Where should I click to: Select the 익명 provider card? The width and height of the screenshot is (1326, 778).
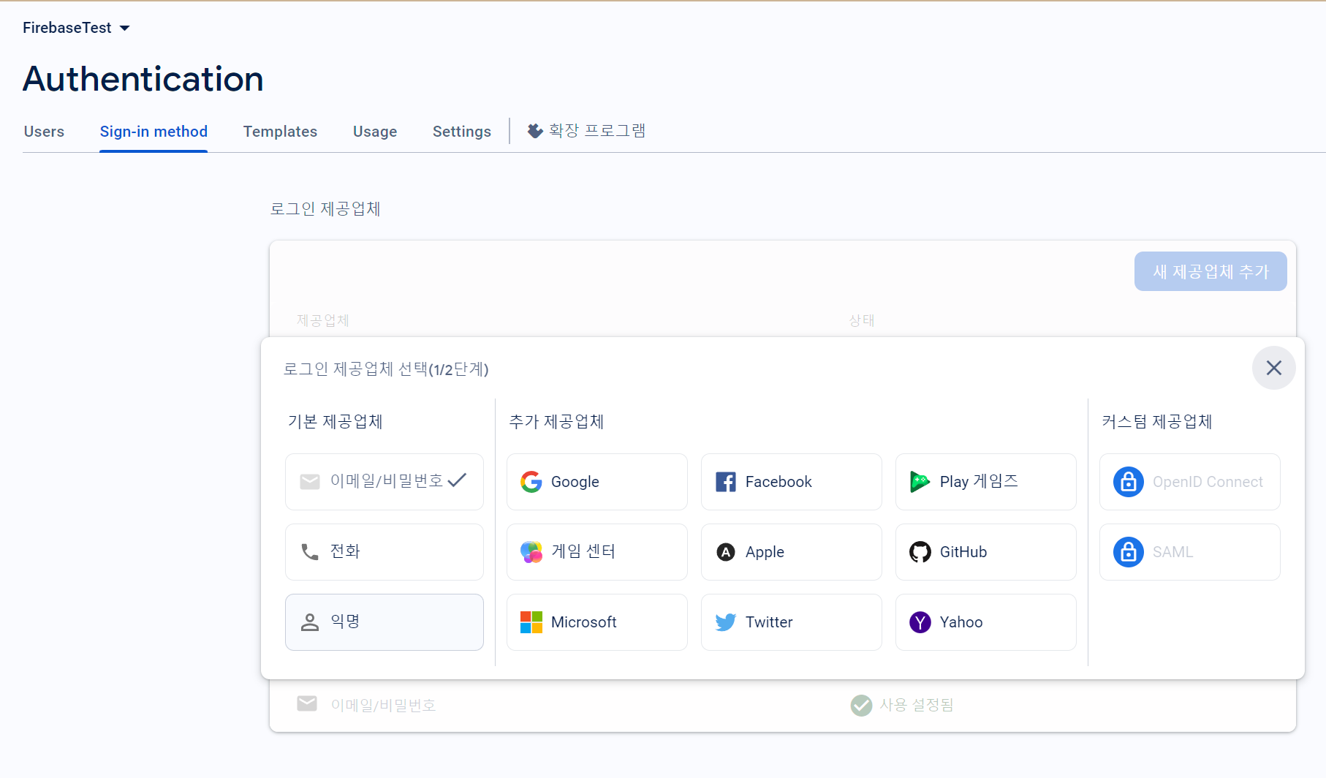(x=384, y=622)
